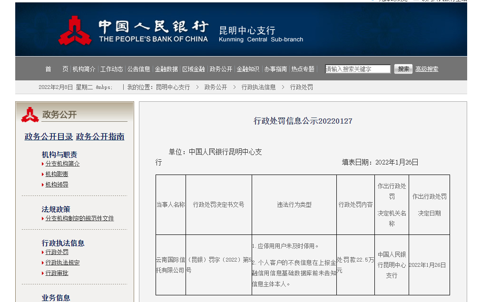
Task: Click the 搜索 search button
Action: click(x=403, y=69)
